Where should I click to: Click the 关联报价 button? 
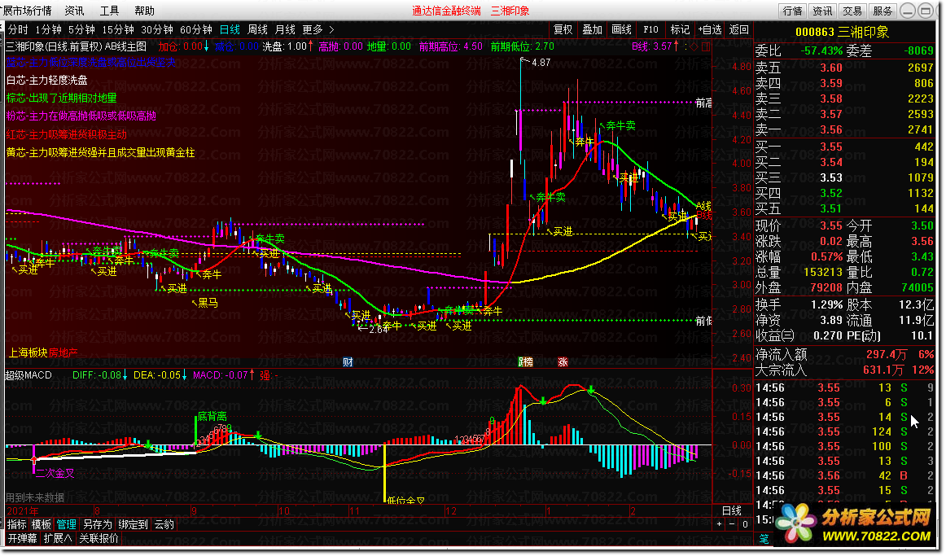[x=99, y=539]
